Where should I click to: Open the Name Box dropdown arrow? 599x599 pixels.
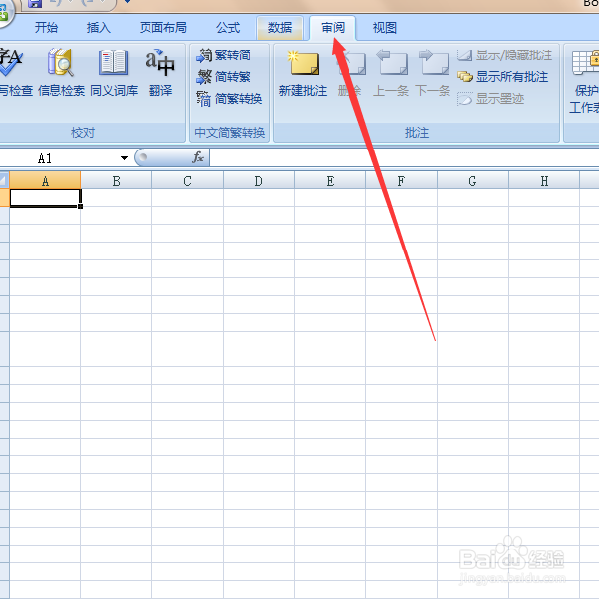124,158
